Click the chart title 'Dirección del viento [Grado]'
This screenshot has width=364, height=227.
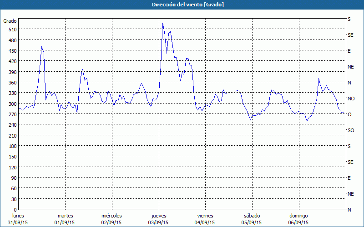pos(182,5)
